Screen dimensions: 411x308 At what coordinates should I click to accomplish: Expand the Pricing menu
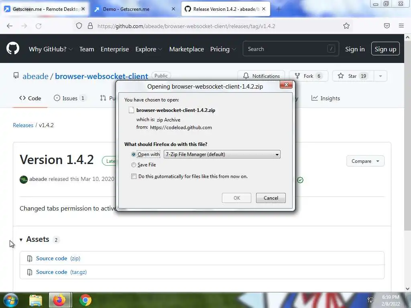tap(223, 49)
